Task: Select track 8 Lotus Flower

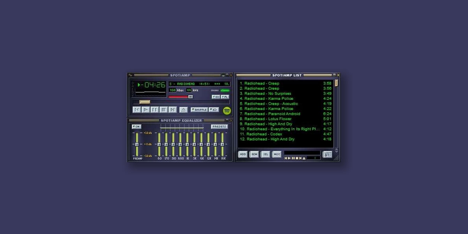Action: pos(285,119)
